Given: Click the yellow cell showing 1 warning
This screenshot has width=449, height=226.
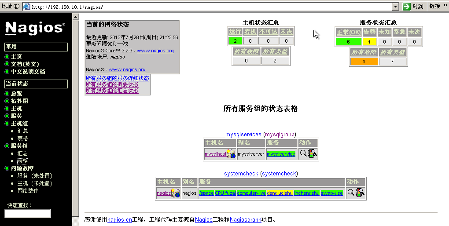Looking at the screenshot, I should click(x=369, y=42).
